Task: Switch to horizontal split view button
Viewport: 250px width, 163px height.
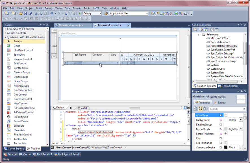Action: tap(185, 108)
